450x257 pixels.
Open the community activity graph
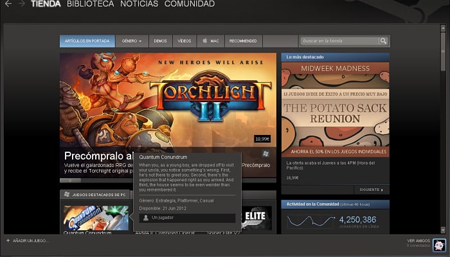tap(311, 222)
